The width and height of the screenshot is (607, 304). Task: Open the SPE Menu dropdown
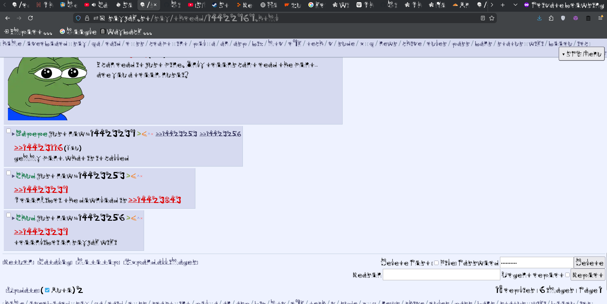click(581, 54)
